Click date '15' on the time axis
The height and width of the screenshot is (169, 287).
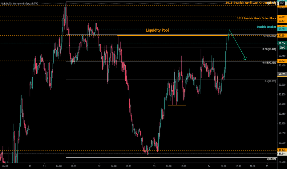pyautogui.click(x=267, y=166)
